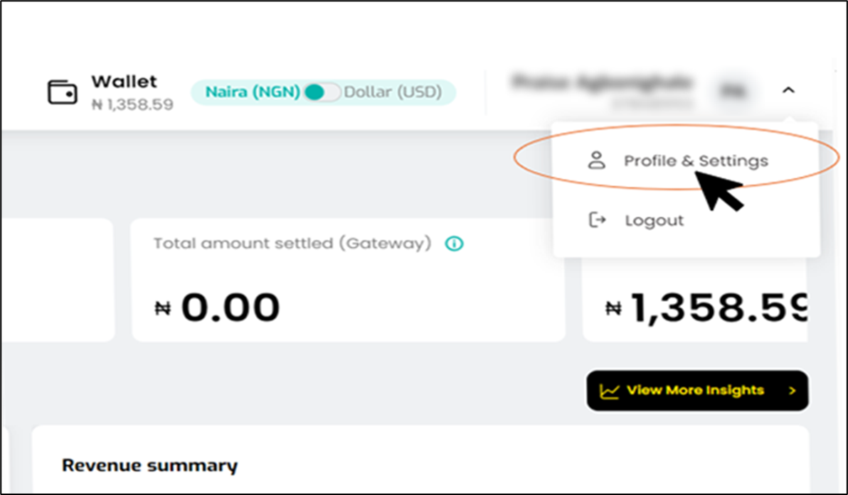Viewport: 848px width, 495px height.
Task: Click the View More Insights button
Action: point(697,391)
